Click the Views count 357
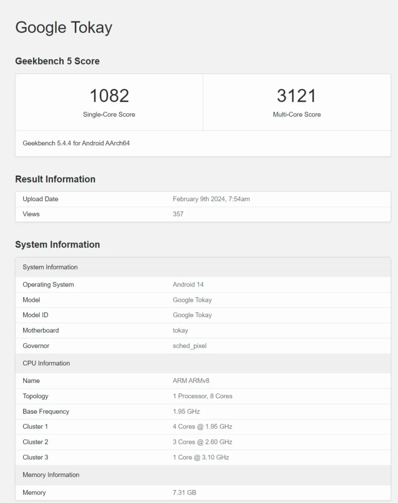 click(178, 214)
